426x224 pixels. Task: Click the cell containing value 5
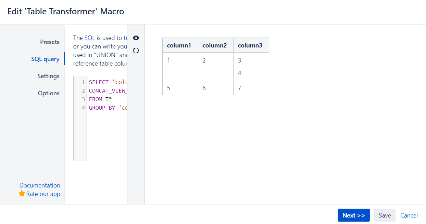click(180, 87)
